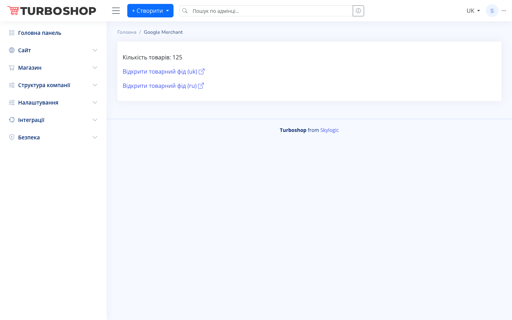The height and width of the screenshot is (320, 512).
Task: Click the Turboshop footer text
Action: click(x=293, y=130)
